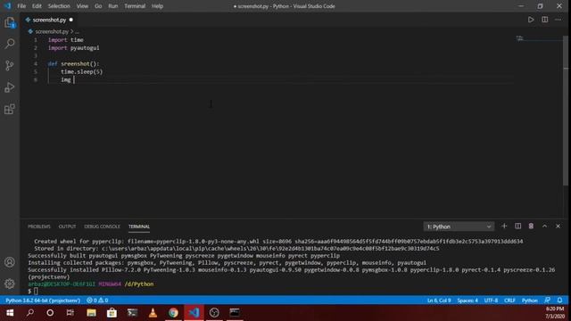Image resolution: width=571 pixels, height=321 pixels.
Task: Switch to the PROBLEMS tab
Action: tap(39, 226)
